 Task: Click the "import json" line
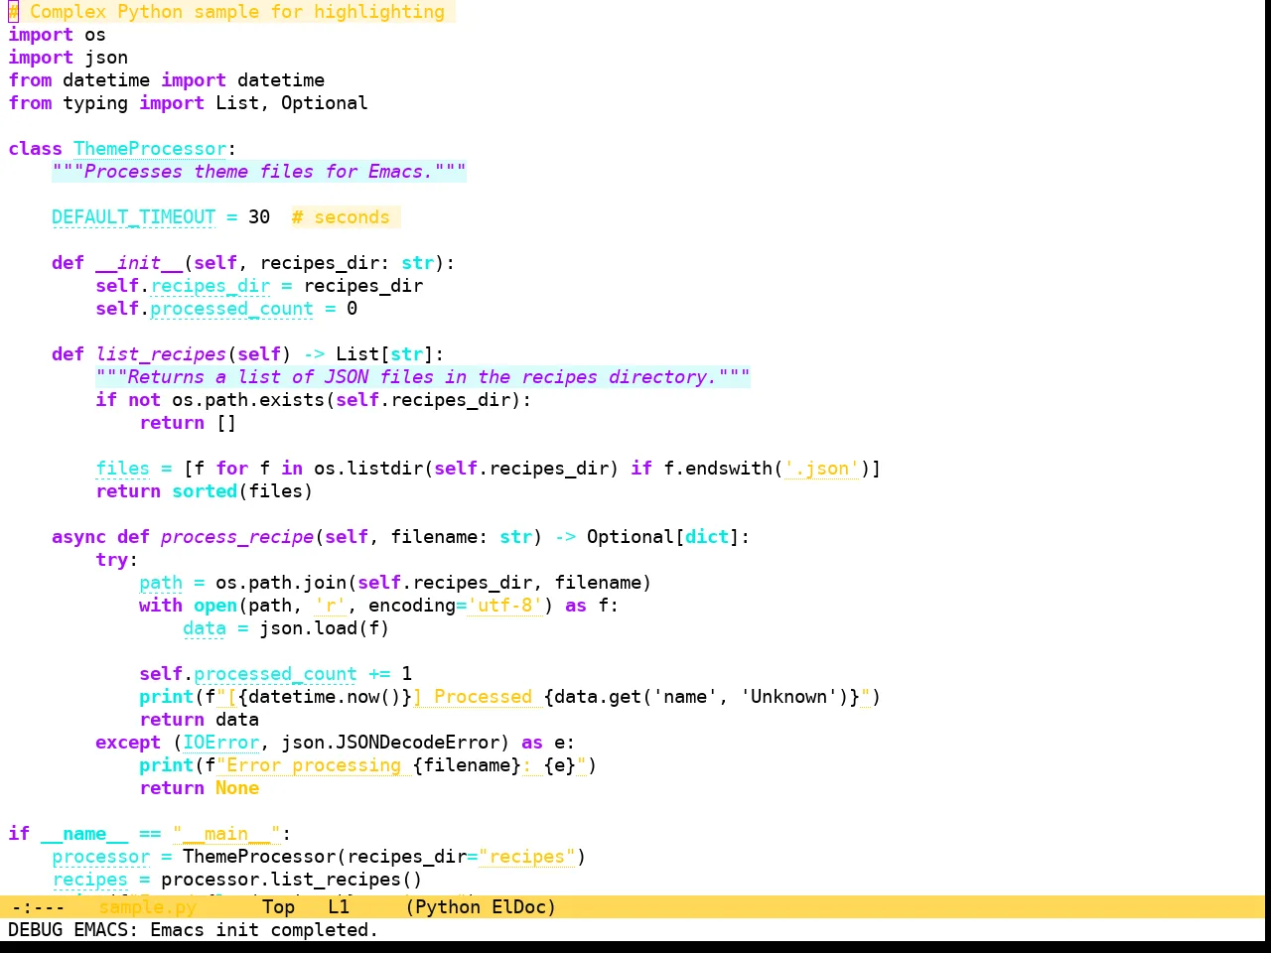click(68, 58)
